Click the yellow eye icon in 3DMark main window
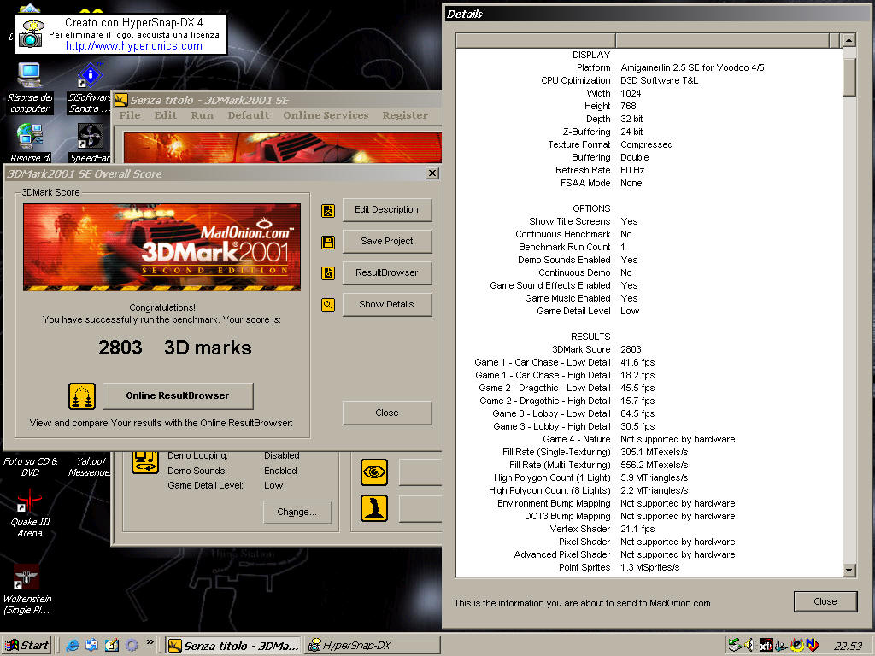This screenshot has width=875, height=656. tap(374, 472)
